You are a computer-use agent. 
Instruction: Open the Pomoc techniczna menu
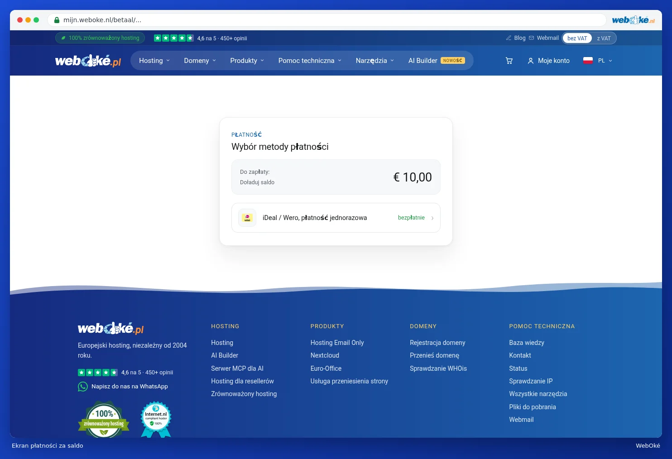coord(310,61)
